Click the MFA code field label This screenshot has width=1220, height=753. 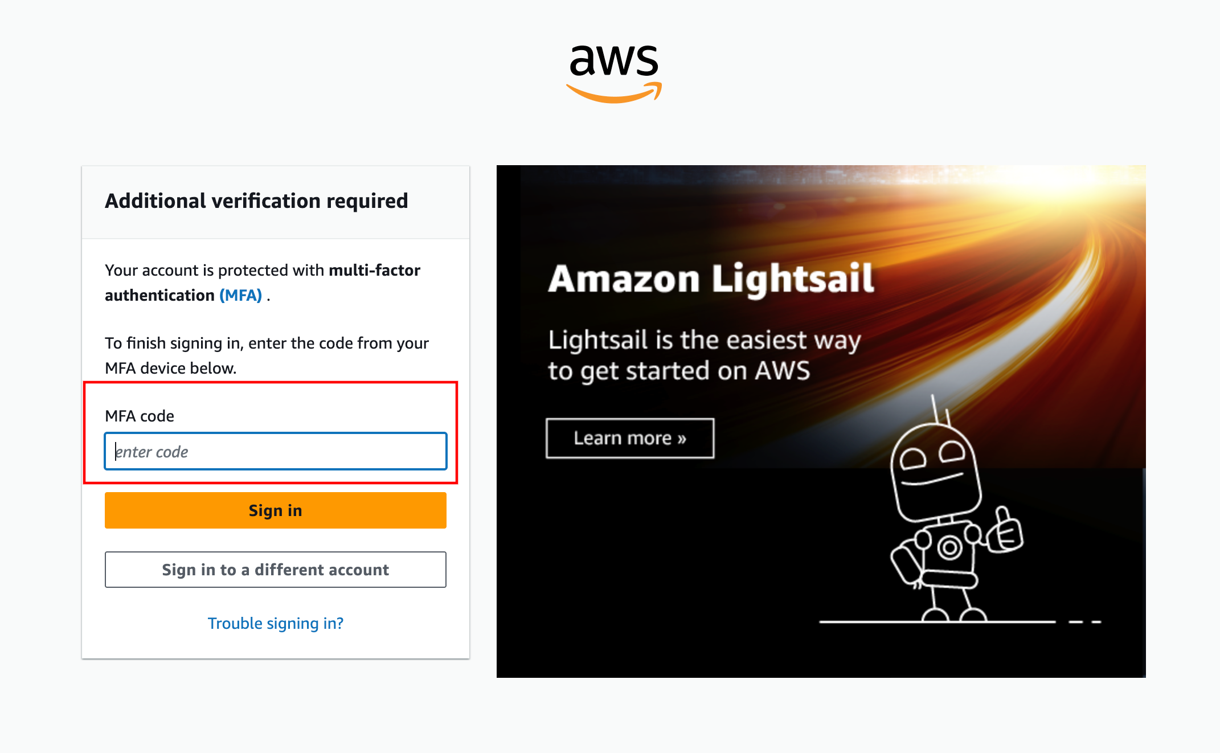138,416
